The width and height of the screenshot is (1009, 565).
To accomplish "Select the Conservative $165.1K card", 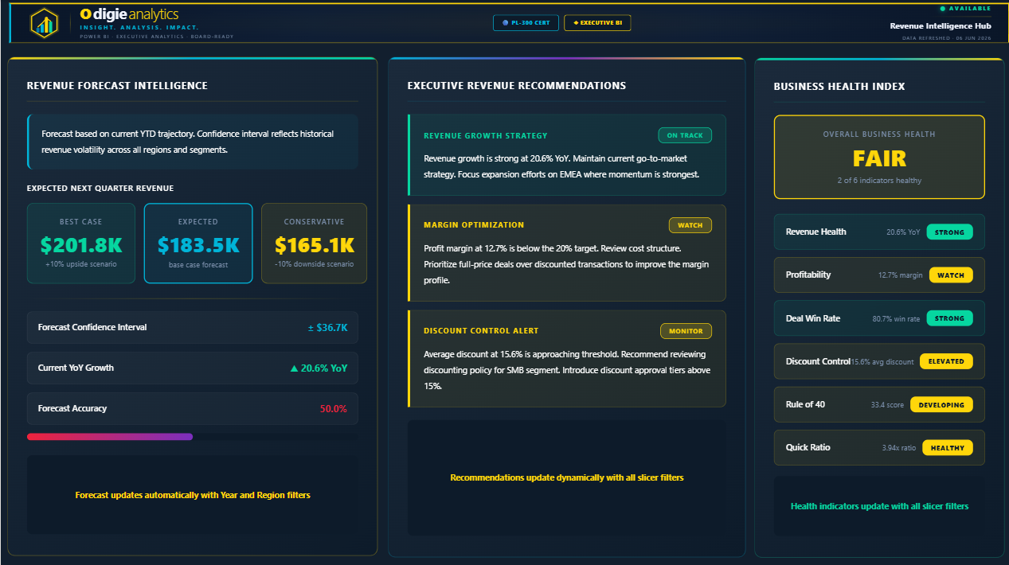I will pos(314,244).
